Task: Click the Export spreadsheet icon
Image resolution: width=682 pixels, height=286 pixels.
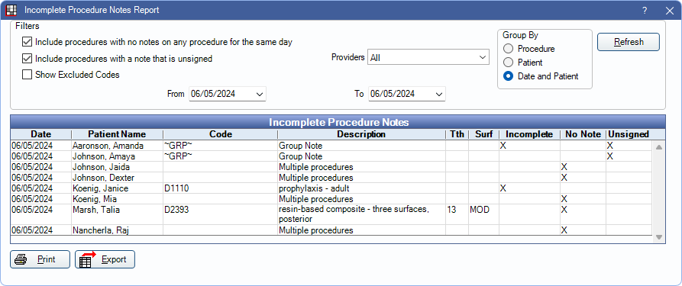Action: click(x=87, y=259)
